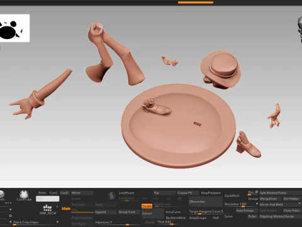
Task: Pick the IMM_3DCW brush icon
Action: point(48,209)
